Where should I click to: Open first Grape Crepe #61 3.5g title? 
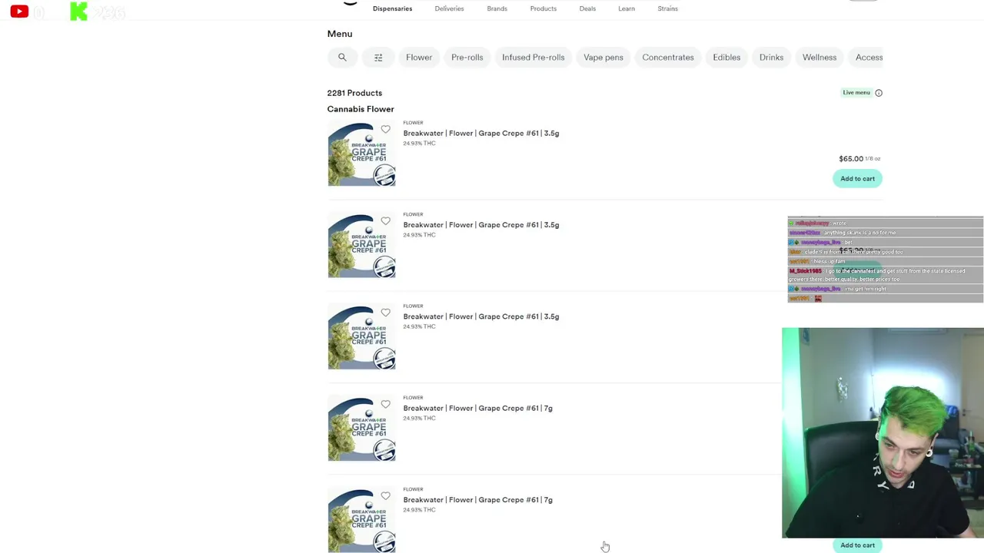pyautogui.click(x=480, y=134)
